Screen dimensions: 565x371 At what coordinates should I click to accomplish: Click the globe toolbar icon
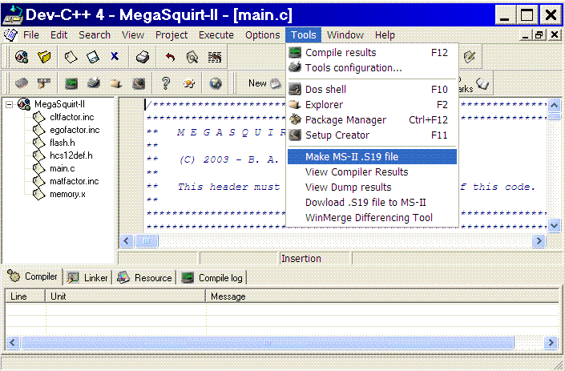tap(216, 83)
